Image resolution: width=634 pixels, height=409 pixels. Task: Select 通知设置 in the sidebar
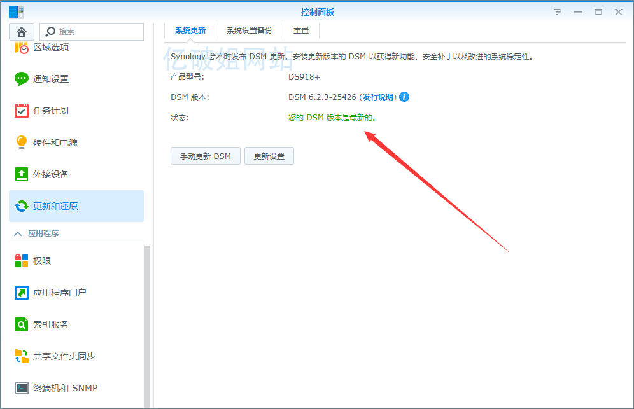coord(76,79)
